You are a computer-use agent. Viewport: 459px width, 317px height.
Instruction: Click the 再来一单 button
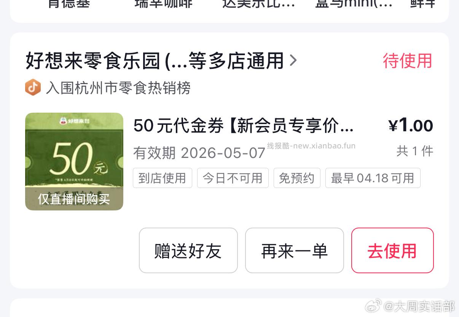[295, 250]
